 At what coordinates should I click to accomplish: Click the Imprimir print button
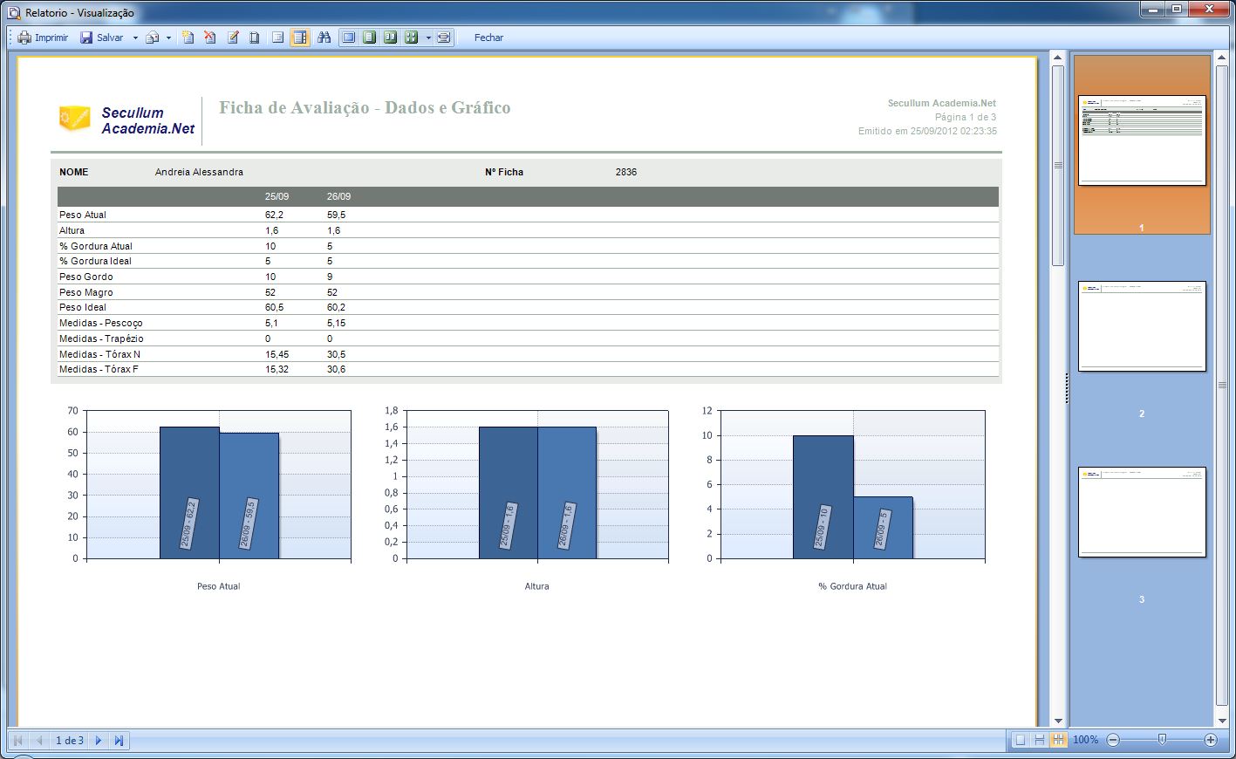43,38
